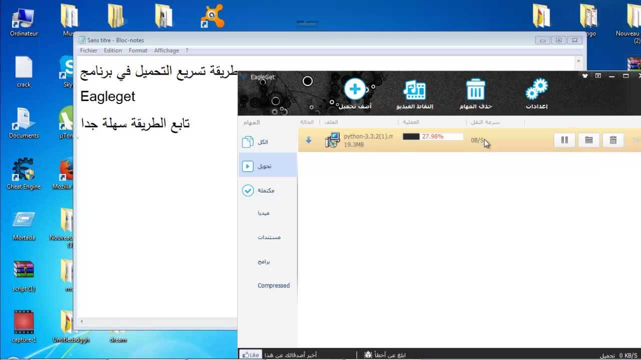
Task: Select the Documents desktop icon
Action: pos(24,123)
